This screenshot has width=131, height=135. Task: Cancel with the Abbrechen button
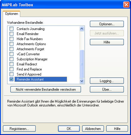pos(93,129)
